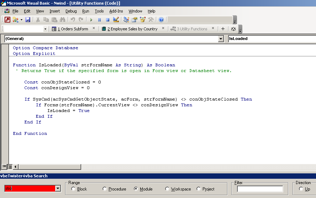The width and height of the screenshot is (316, 198).
Task: Open the (General) object dropdown
Action: pyautogui.click(x=221, y=39)
